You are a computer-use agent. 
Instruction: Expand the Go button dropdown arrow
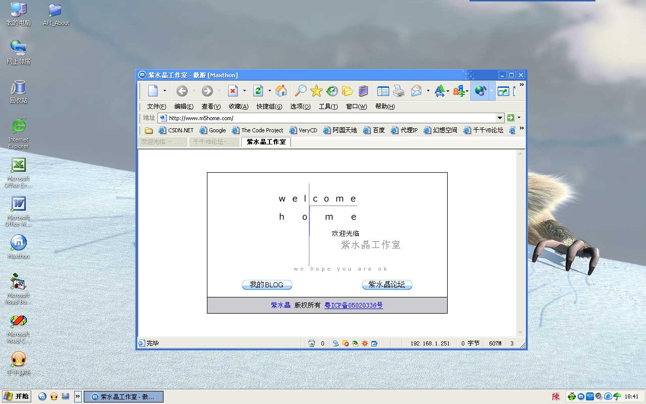tap(519, 118)
